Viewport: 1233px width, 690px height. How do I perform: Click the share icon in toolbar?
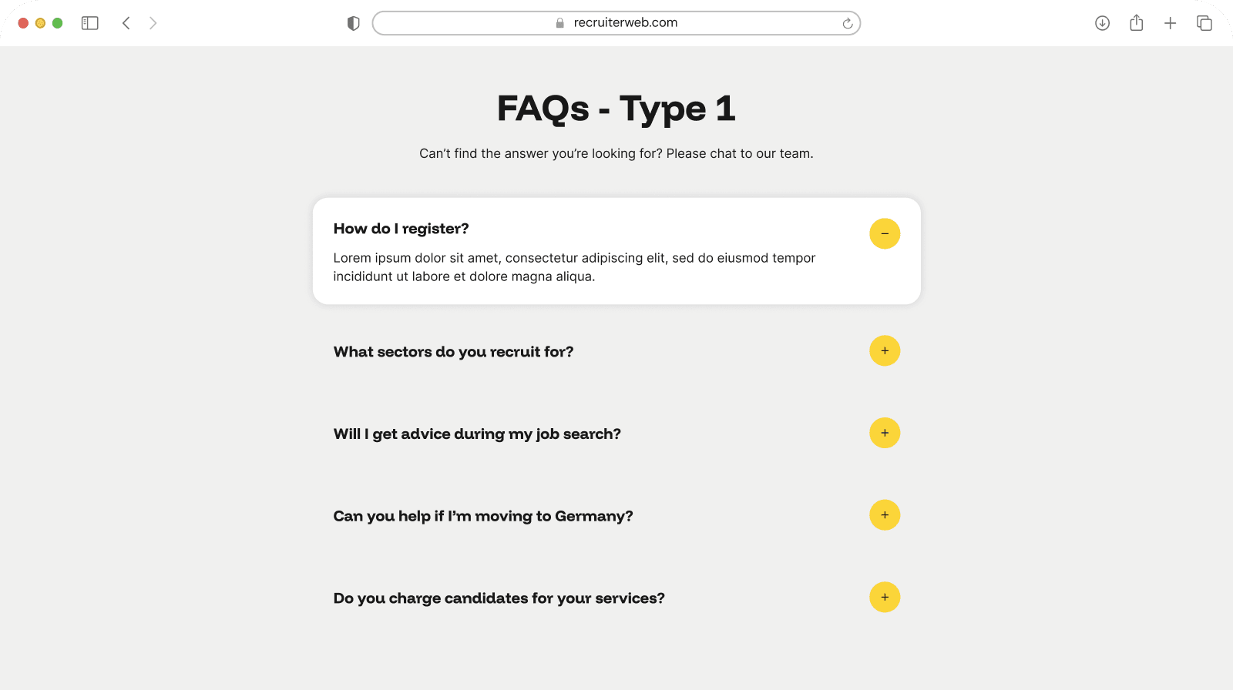1136,23
